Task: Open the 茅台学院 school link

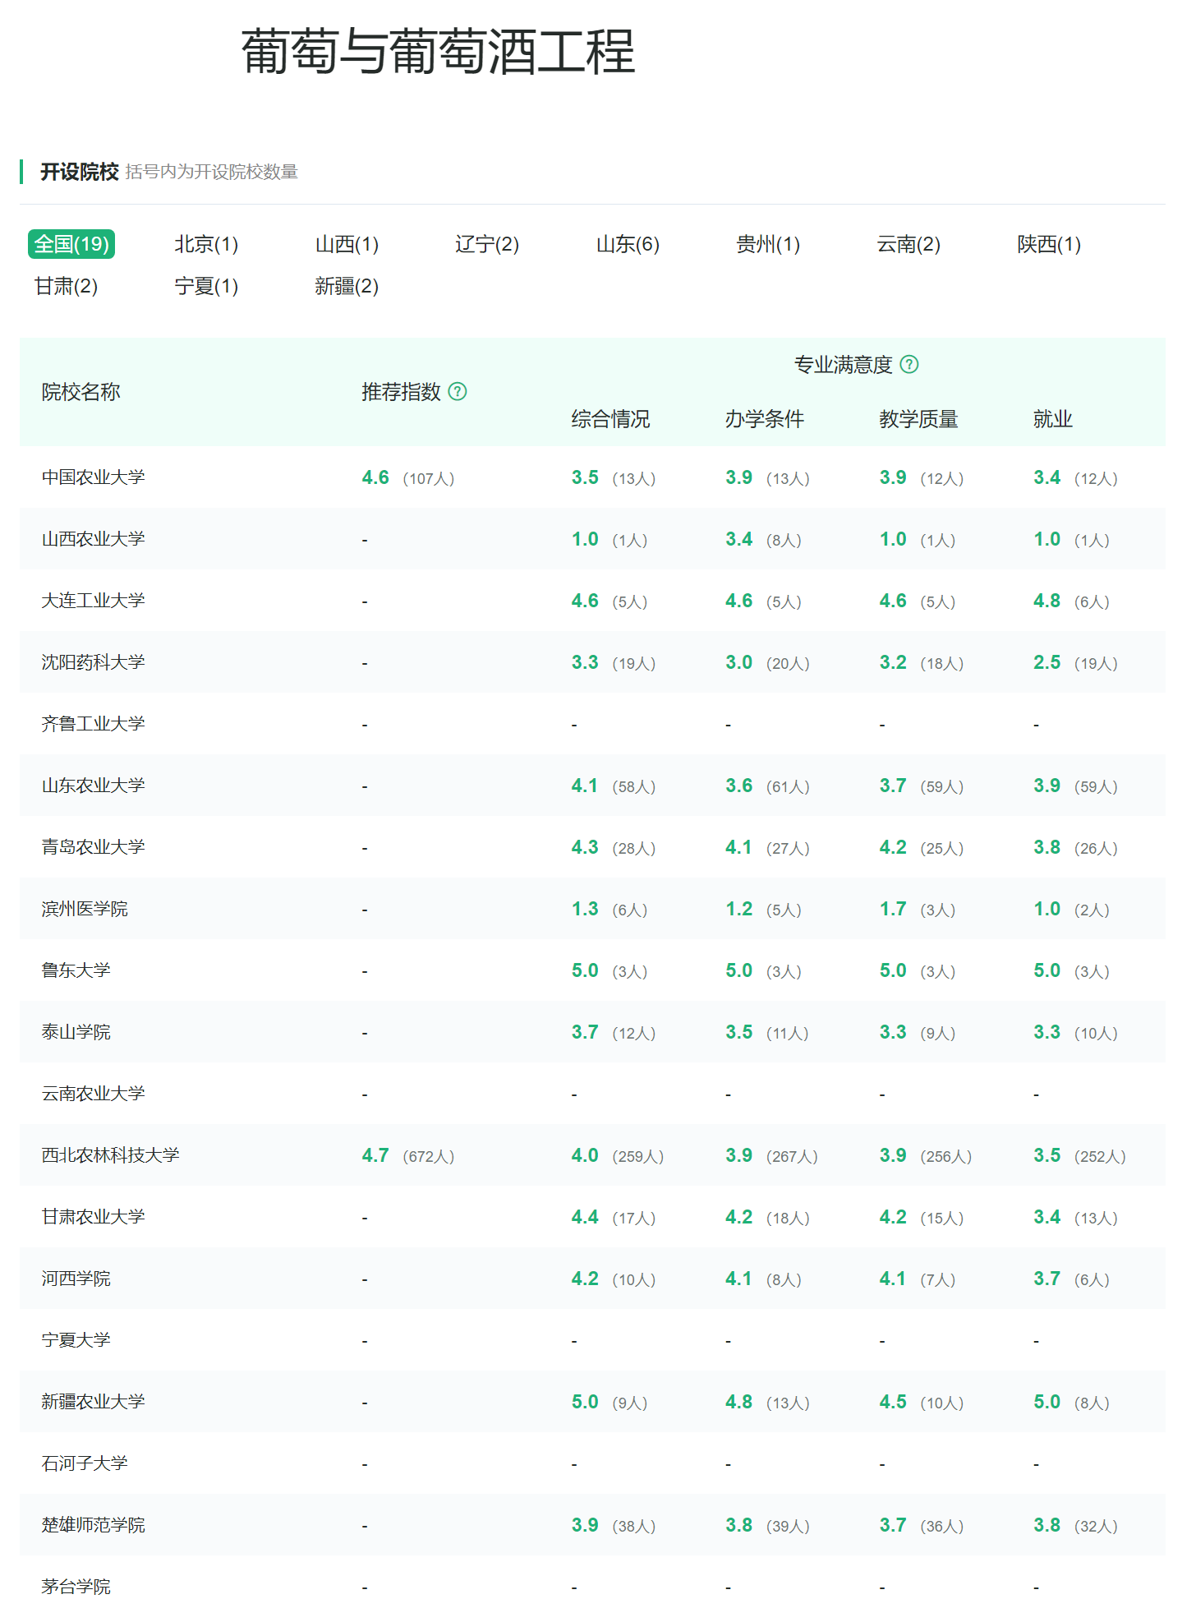Action: pos(76,1587)
